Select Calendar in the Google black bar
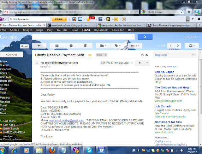Viewport: 202px width, 154px height. pos(118,30)
